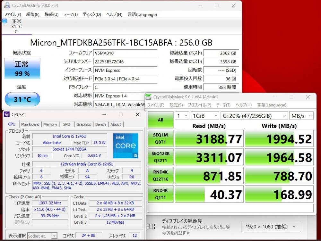
Task: Open the drive selector showing C: 20% (47/236GiB)
Action: click(254, 116)
